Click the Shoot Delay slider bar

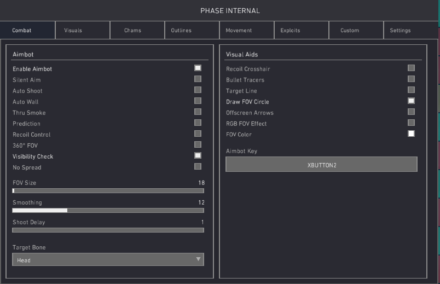(108, 230)
